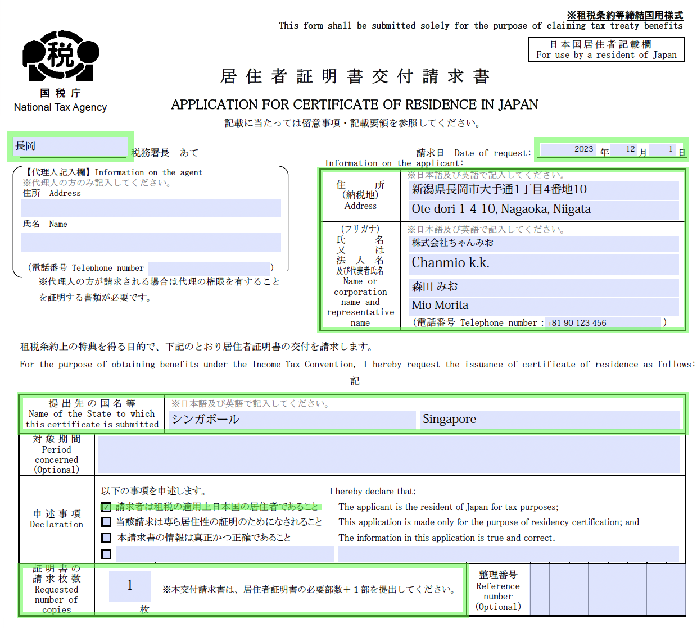This screenshot has height=628, width=697.
Task: Click the agent telephone number field
Action: pos(209,268)
